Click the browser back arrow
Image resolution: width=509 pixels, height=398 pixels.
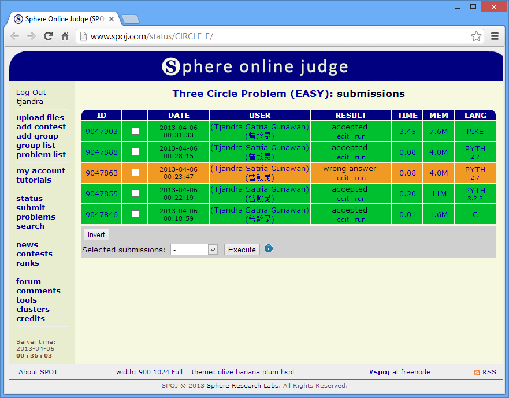click(x=15, y=36)
